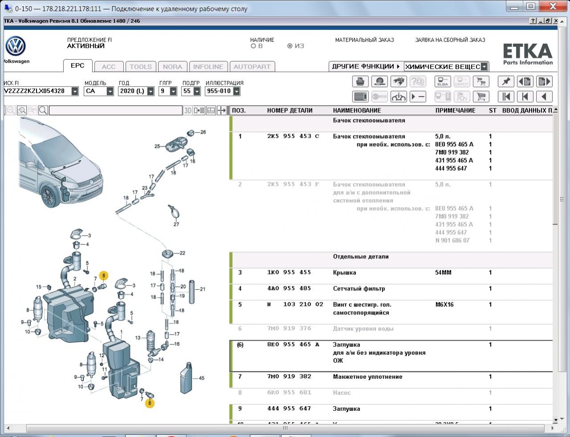Open the Год 2020 (L) dropdown
Screen dimensions: 570x437
[151, 91]
